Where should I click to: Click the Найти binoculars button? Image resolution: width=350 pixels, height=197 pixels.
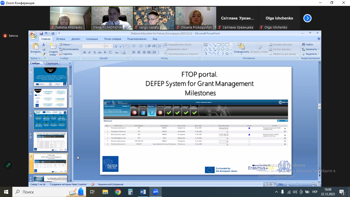click(307, 44)
